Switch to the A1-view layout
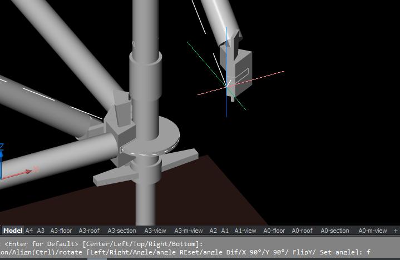 [x=245, y=231]
